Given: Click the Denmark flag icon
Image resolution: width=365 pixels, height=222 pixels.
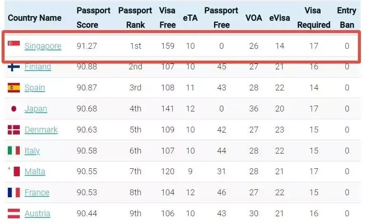Looking at the screenshot, I should coord(14,130).
